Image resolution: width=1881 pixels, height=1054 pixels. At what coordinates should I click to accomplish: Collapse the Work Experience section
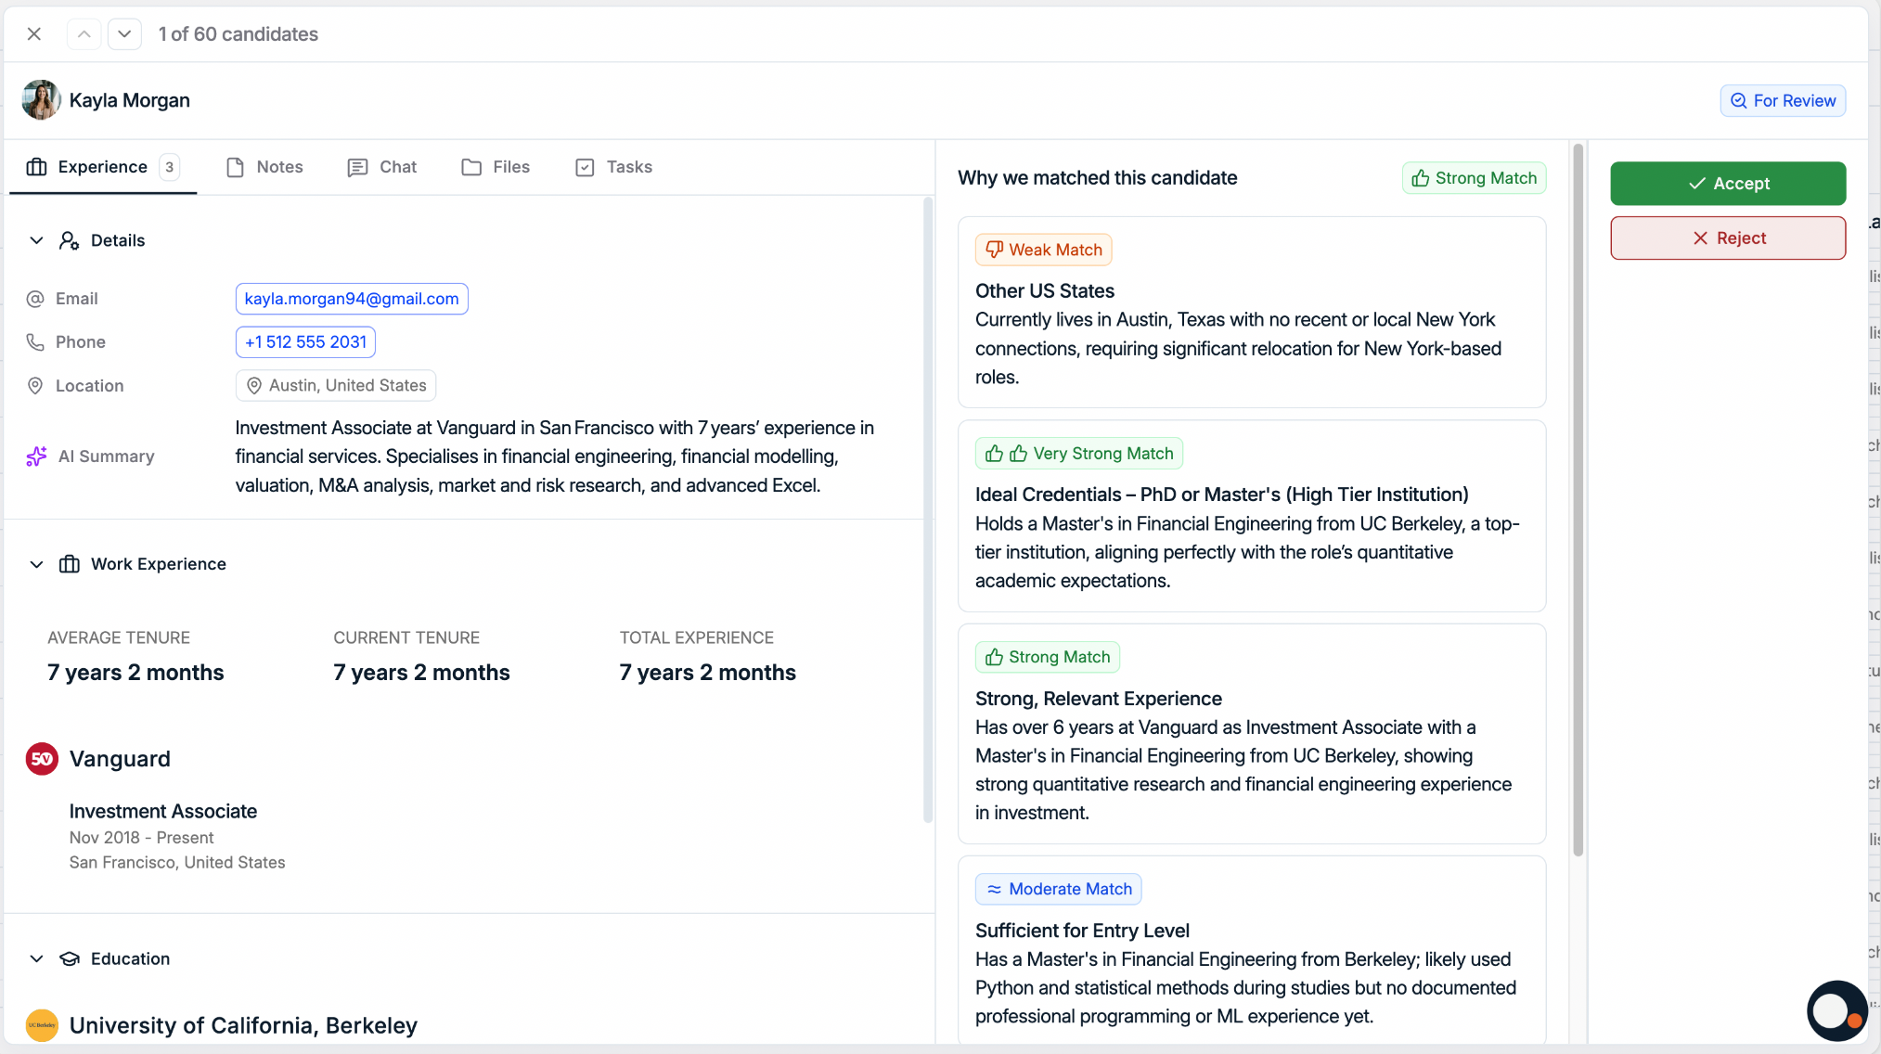click(36, 564)
